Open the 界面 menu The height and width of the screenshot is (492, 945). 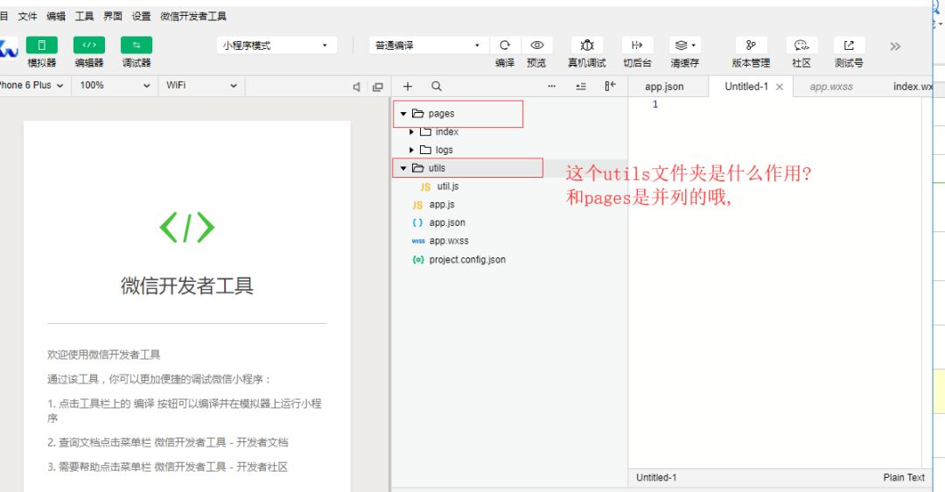113,17
